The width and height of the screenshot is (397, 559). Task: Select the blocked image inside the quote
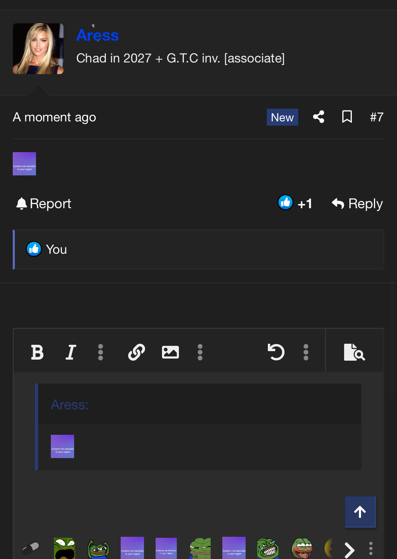62,446
